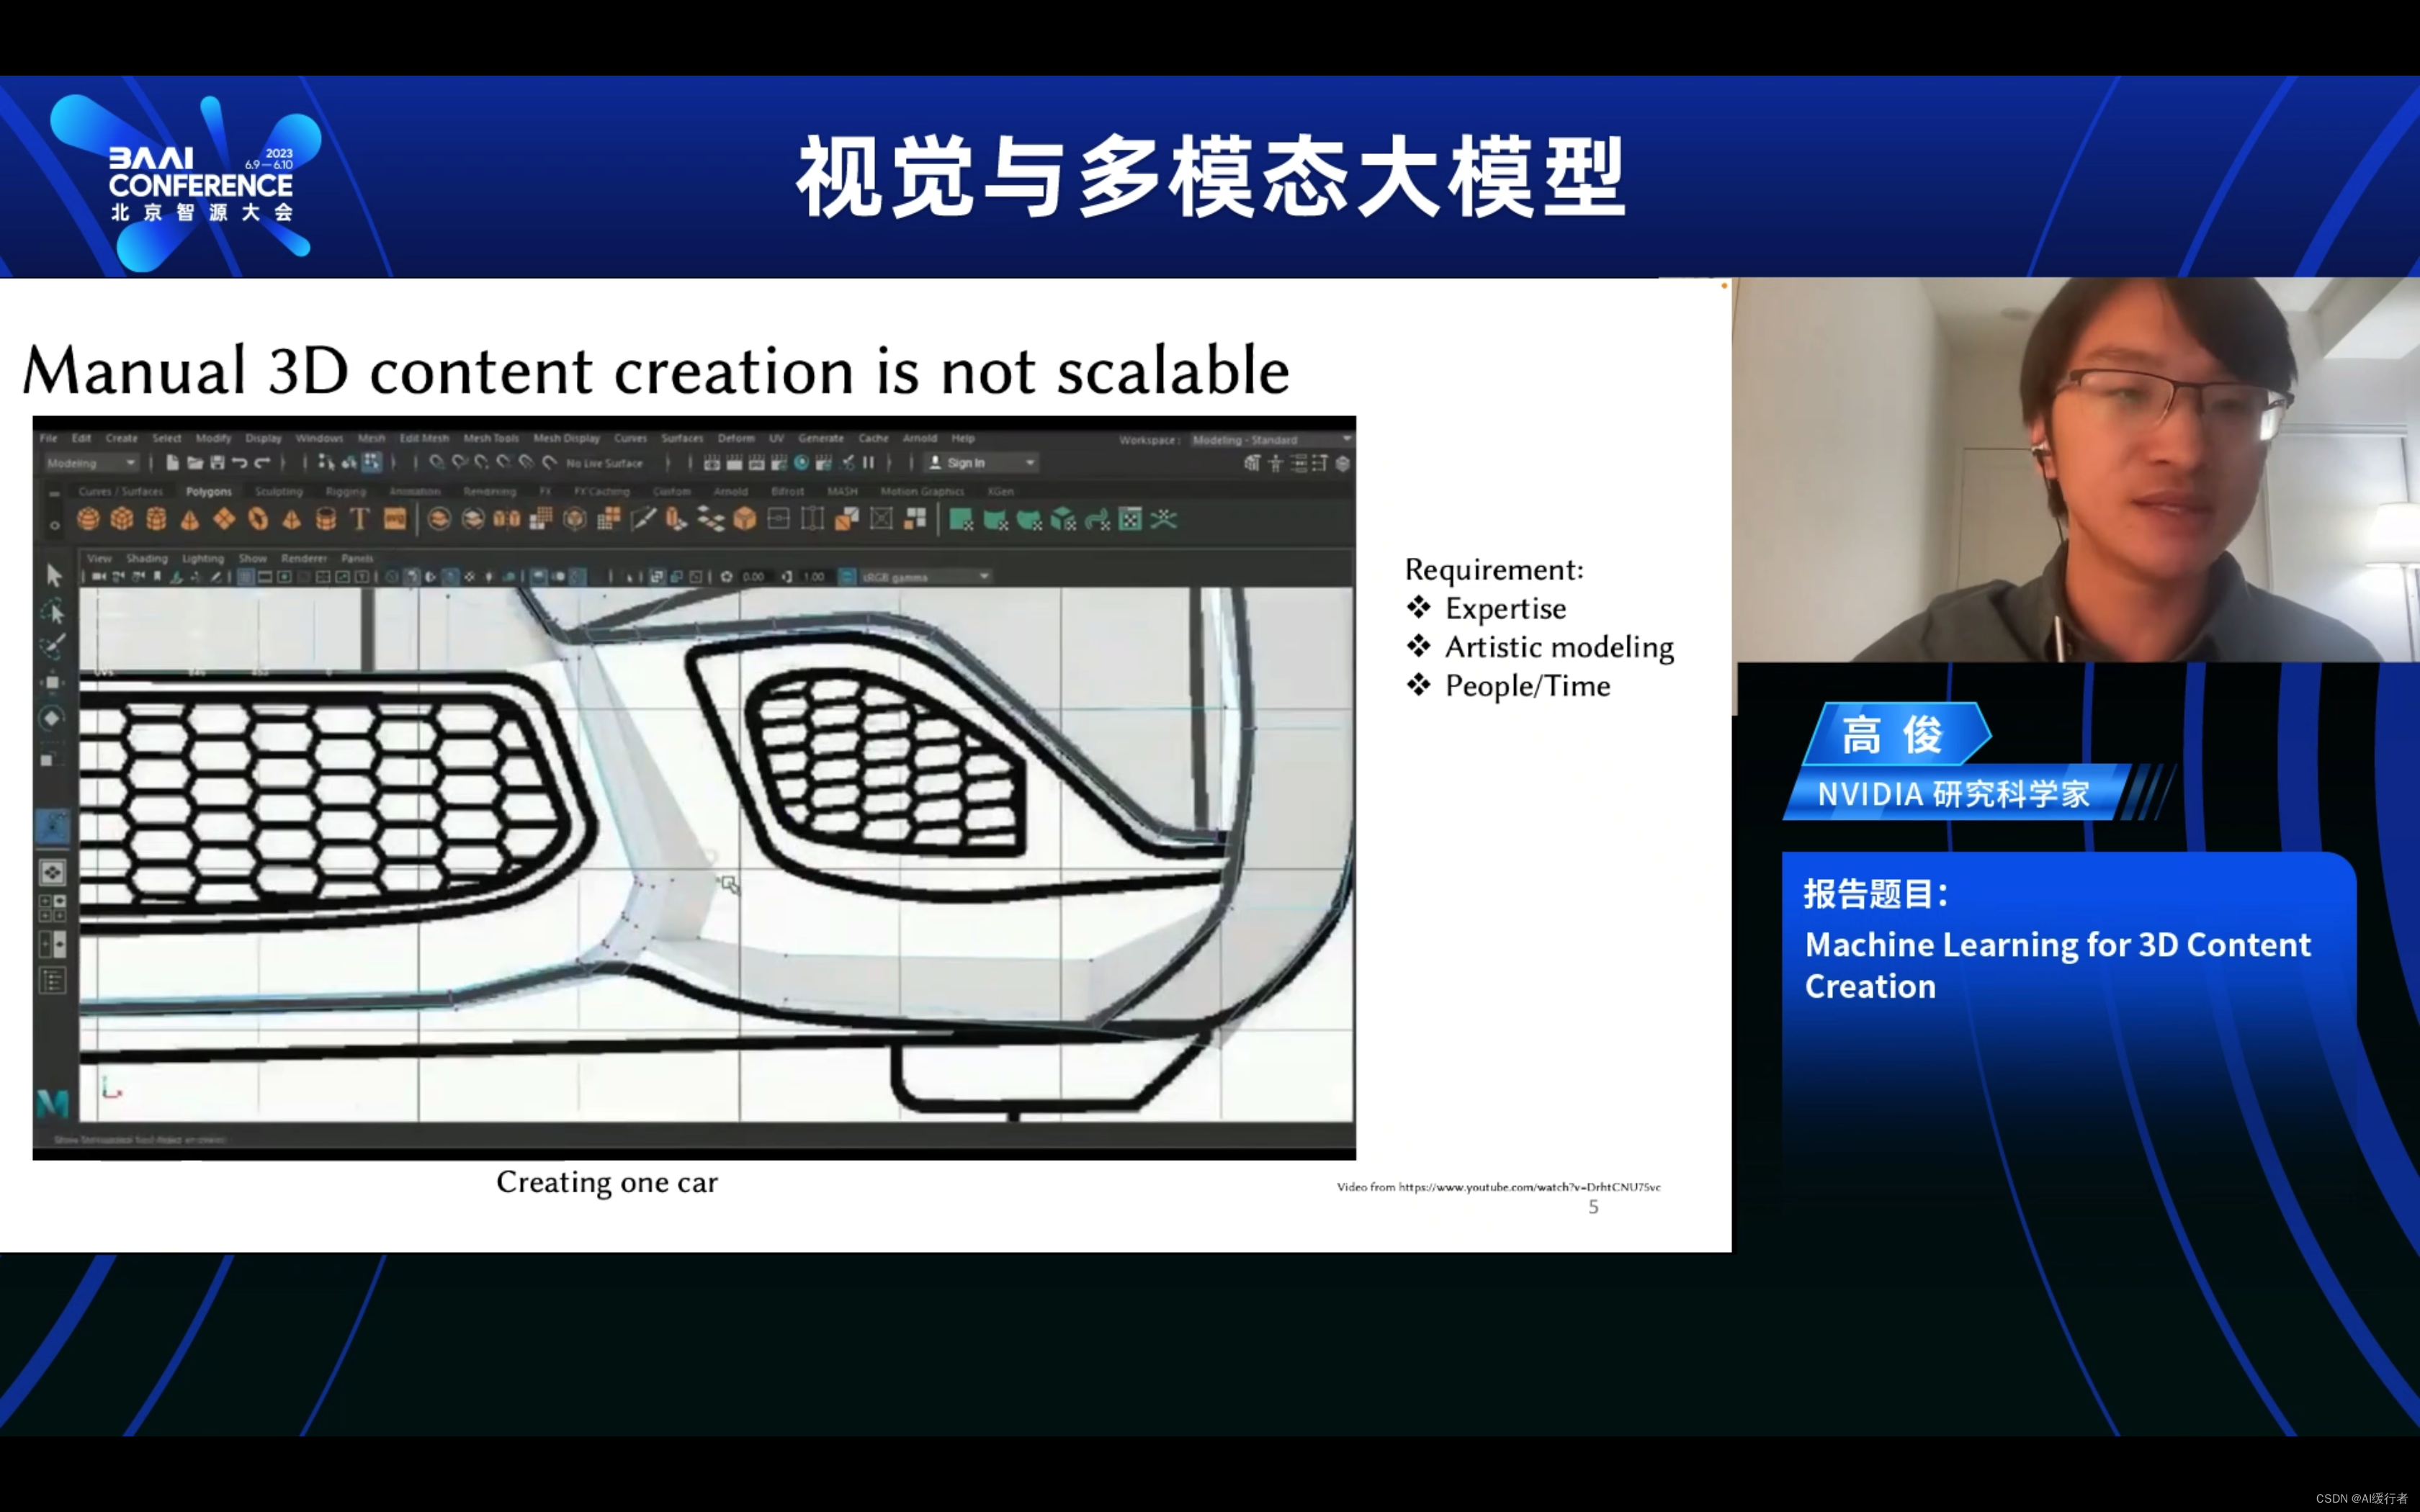
Task: Switch to the Rigging shelf tab
Action: coord(345,492)
